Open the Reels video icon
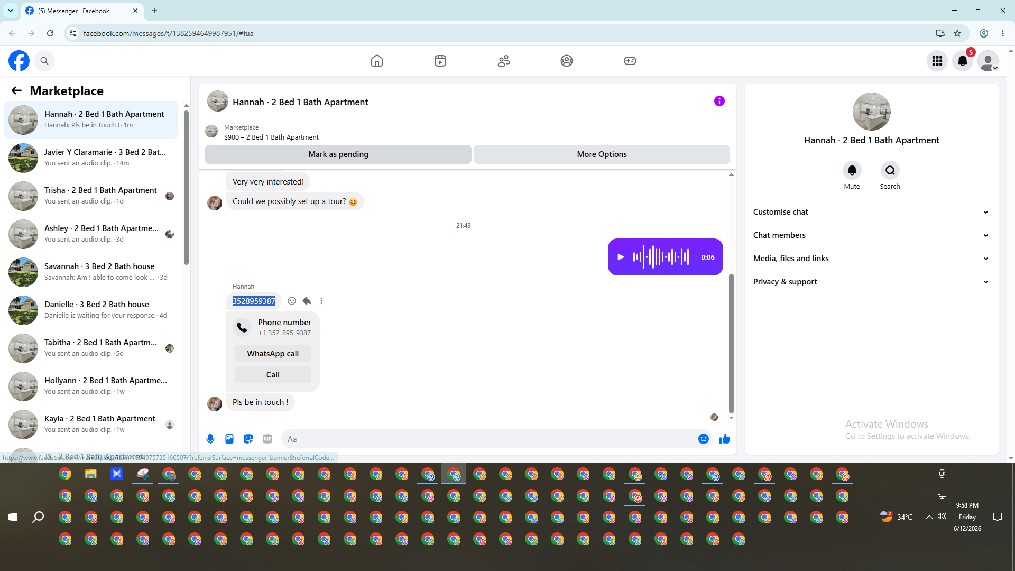 [440, 61]
